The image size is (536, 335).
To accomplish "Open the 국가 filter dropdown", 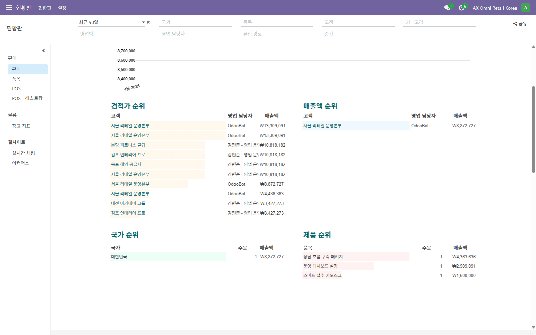I will click(x=195, y=22).
